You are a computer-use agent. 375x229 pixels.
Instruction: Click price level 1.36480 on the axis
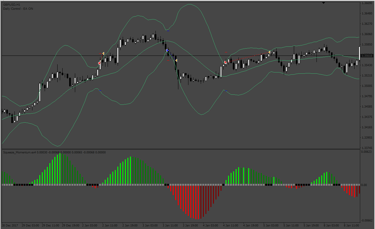tap(367, 13)
